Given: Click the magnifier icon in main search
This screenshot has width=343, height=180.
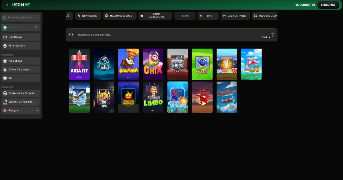Looking at the screenshot, I should (71, 35).
